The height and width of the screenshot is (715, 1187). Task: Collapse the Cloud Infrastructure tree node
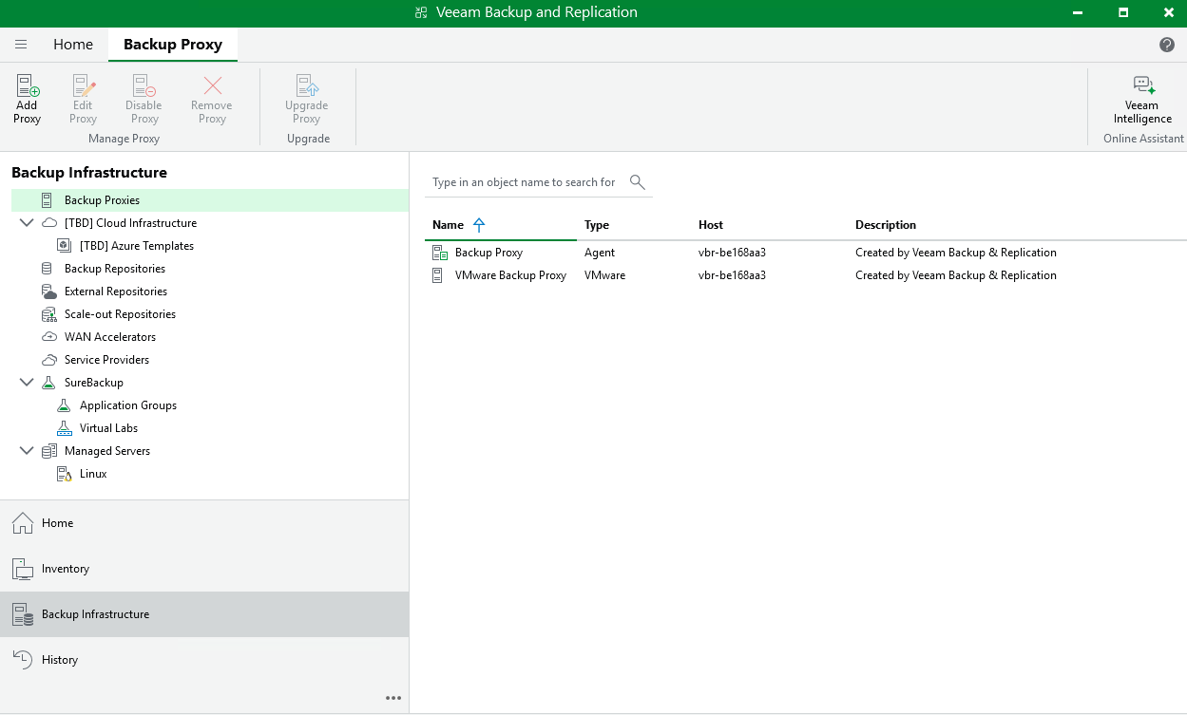(x=27, y=223)
